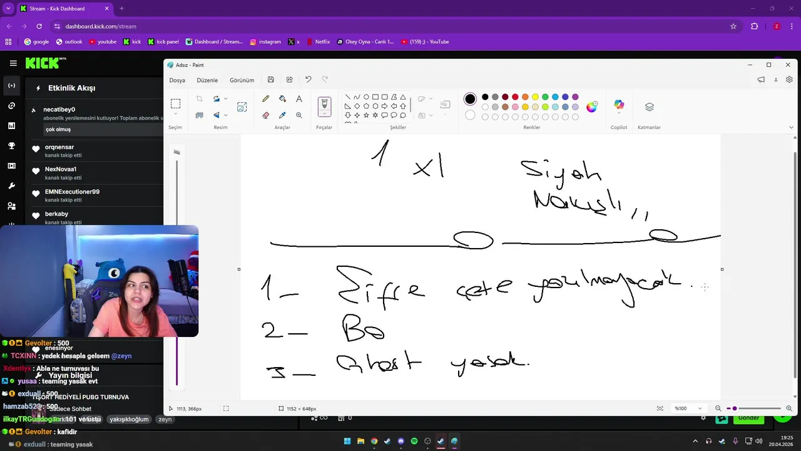Image resolution: width=801 pixels, height=451 pixels.
Task: Open the Netflix bookmark
Action: point(318,42)
